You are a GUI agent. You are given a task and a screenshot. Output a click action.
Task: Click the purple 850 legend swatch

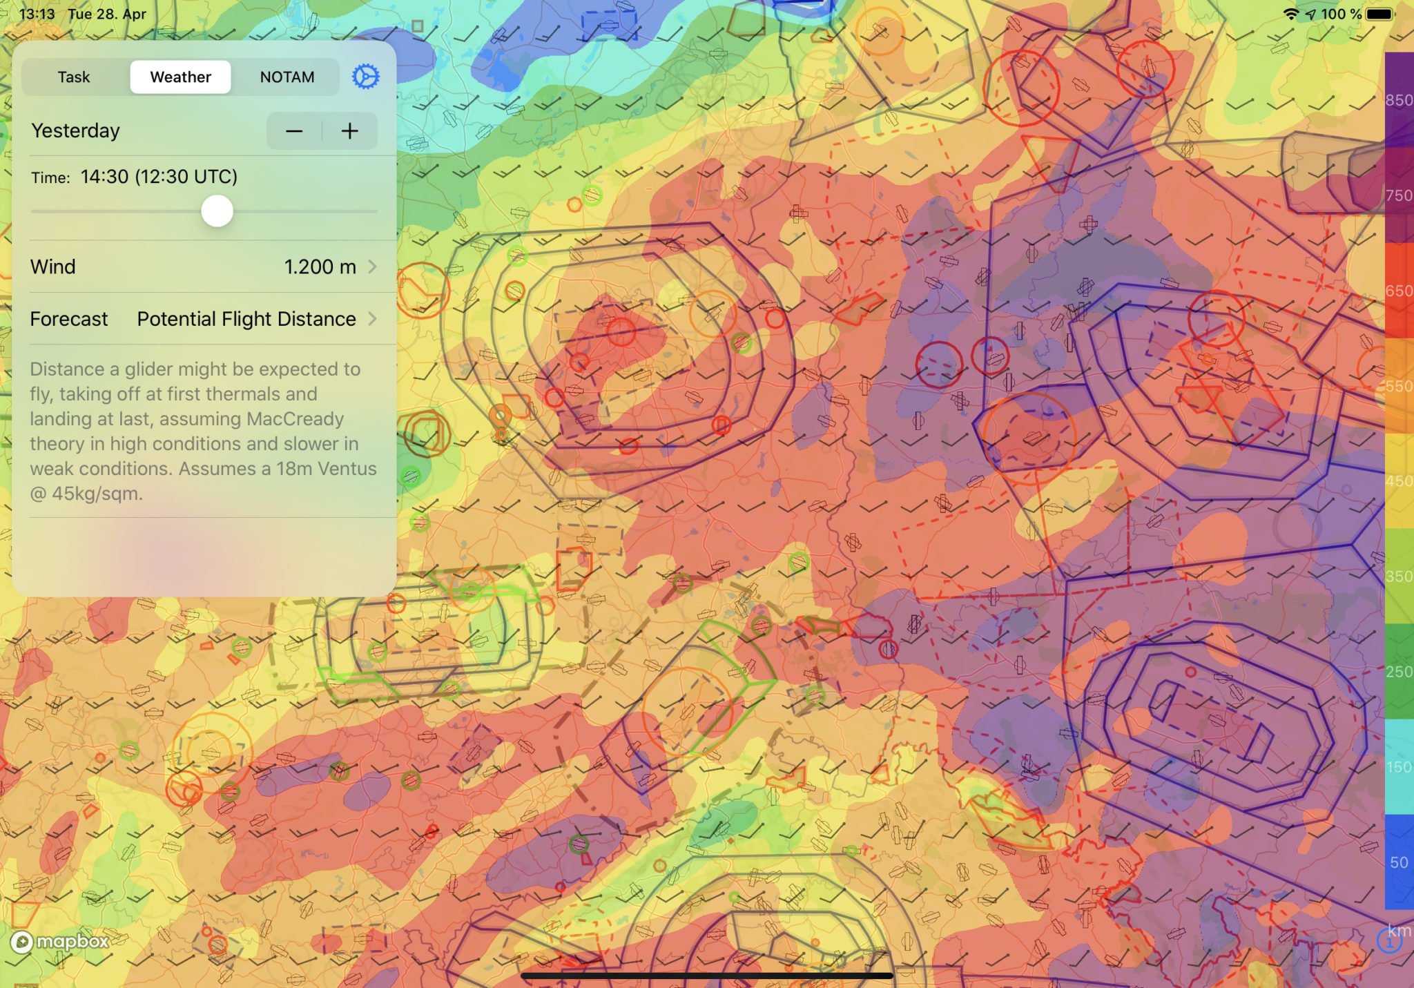coord(1399,101)
